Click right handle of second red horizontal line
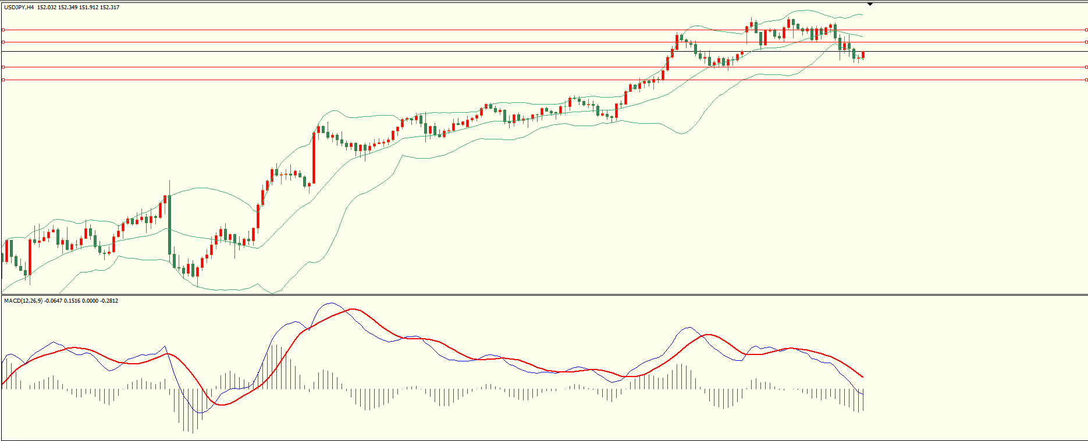This screenshot has height=441, width=1088. click(1086, 42)
